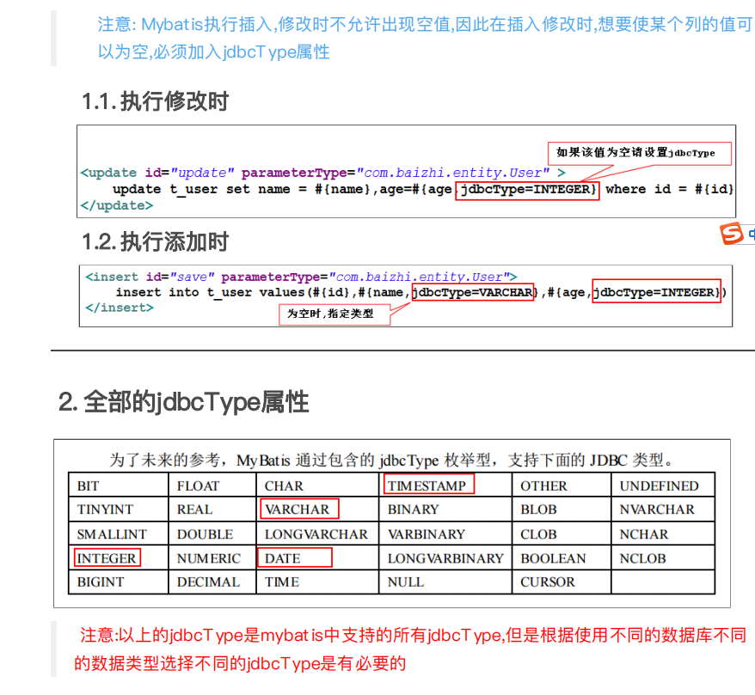Click the REAL table cell

coord(212,509)
